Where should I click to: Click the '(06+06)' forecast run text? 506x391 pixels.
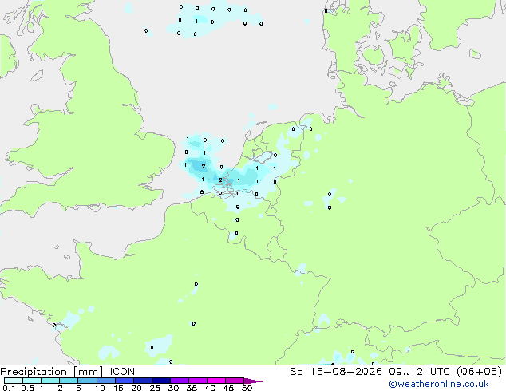tap(480, 372)
